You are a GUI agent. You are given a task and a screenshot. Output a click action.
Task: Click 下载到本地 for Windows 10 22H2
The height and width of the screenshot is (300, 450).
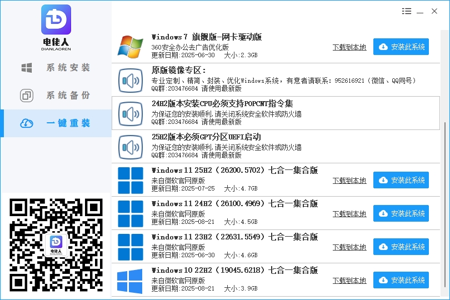[x=349, y=280]
